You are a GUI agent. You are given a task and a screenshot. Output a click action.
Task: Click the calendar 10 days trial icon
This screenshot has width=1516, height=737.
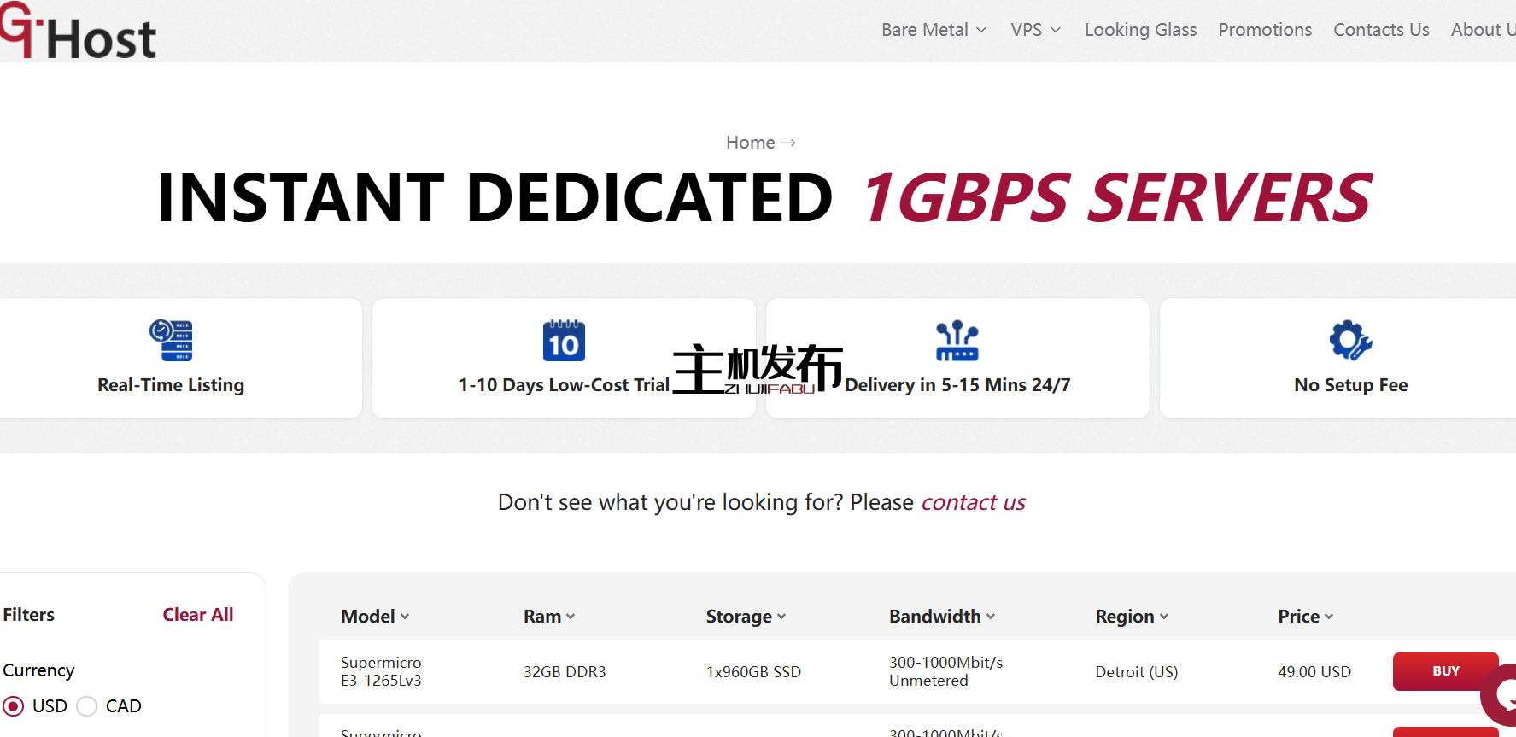[x=564, y=341]
